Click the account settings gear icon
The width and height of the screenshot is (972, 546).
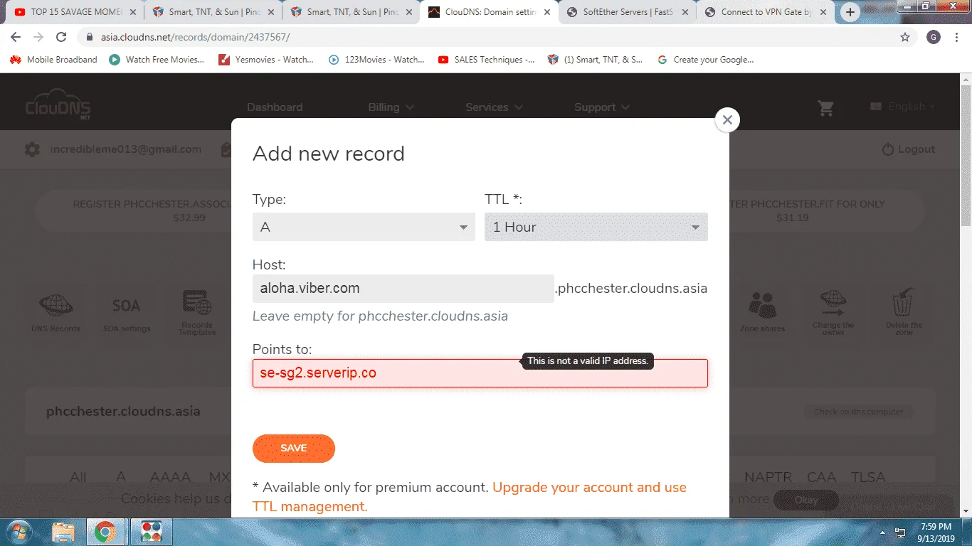pyautogui.click(x=32, y=149)
